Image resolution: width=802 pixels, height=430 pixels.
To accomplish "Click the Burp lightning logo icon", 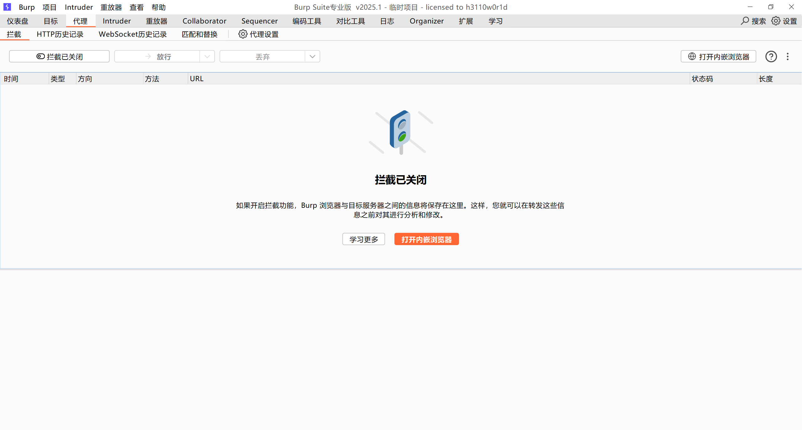I will (x=7, y=7).
